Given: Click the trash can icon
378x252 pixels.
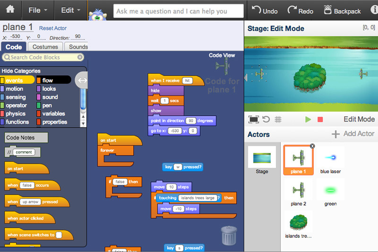Looking at the screenshot, I should coord(229,235).
